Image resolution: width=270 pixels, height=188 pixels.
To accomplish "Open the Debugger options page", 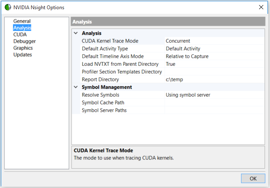I will [24, 41].
